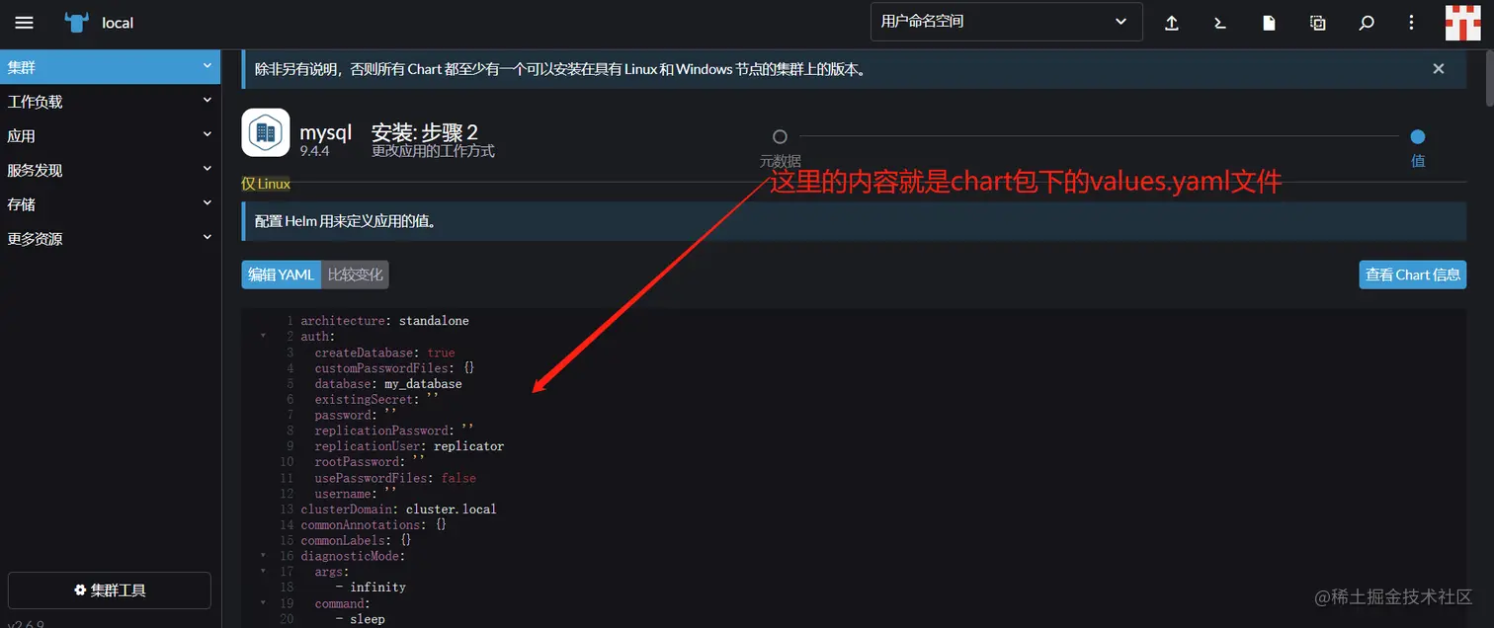
Task: Click the commonLabels YAML line
Action: (x=357, y=540)
